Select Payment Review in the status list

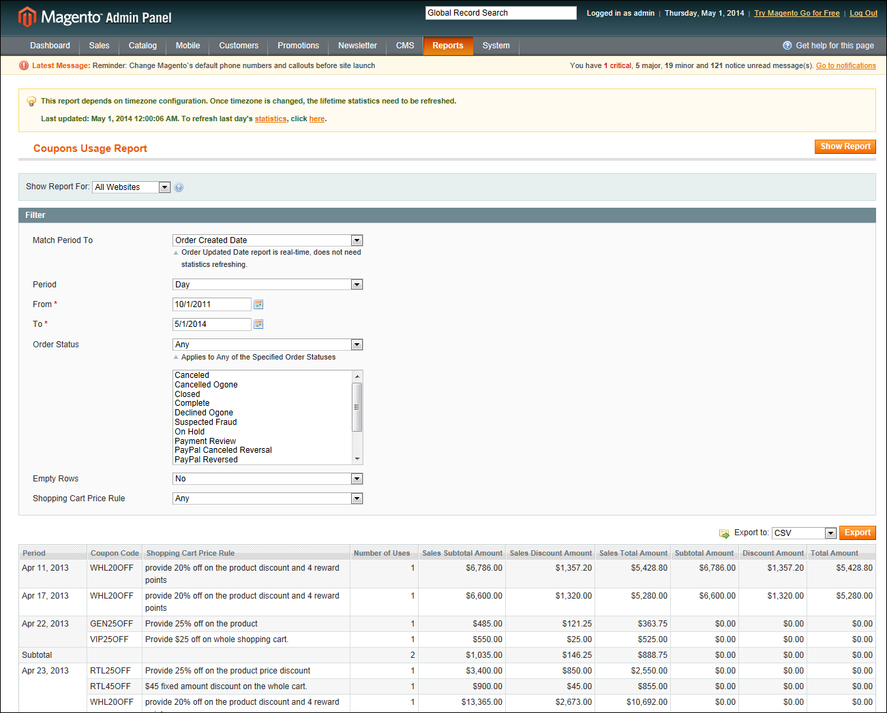pyautogui.click(x=205, y=441)
